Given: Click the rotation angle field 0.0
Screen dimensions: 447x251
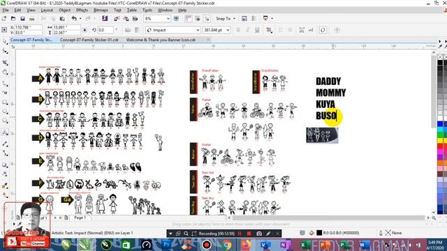Looking at the screenshot, I should point(105,30).
